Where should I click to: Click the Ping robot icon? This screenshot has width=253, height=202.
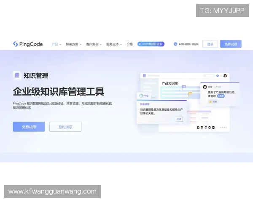141,96
